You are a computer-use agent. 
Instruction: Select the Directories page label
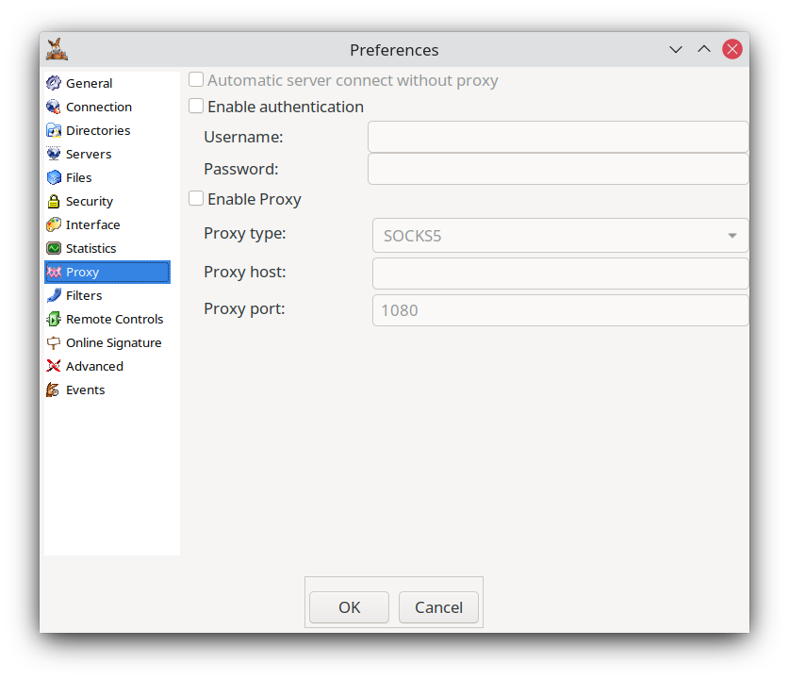tap(98, 130)
